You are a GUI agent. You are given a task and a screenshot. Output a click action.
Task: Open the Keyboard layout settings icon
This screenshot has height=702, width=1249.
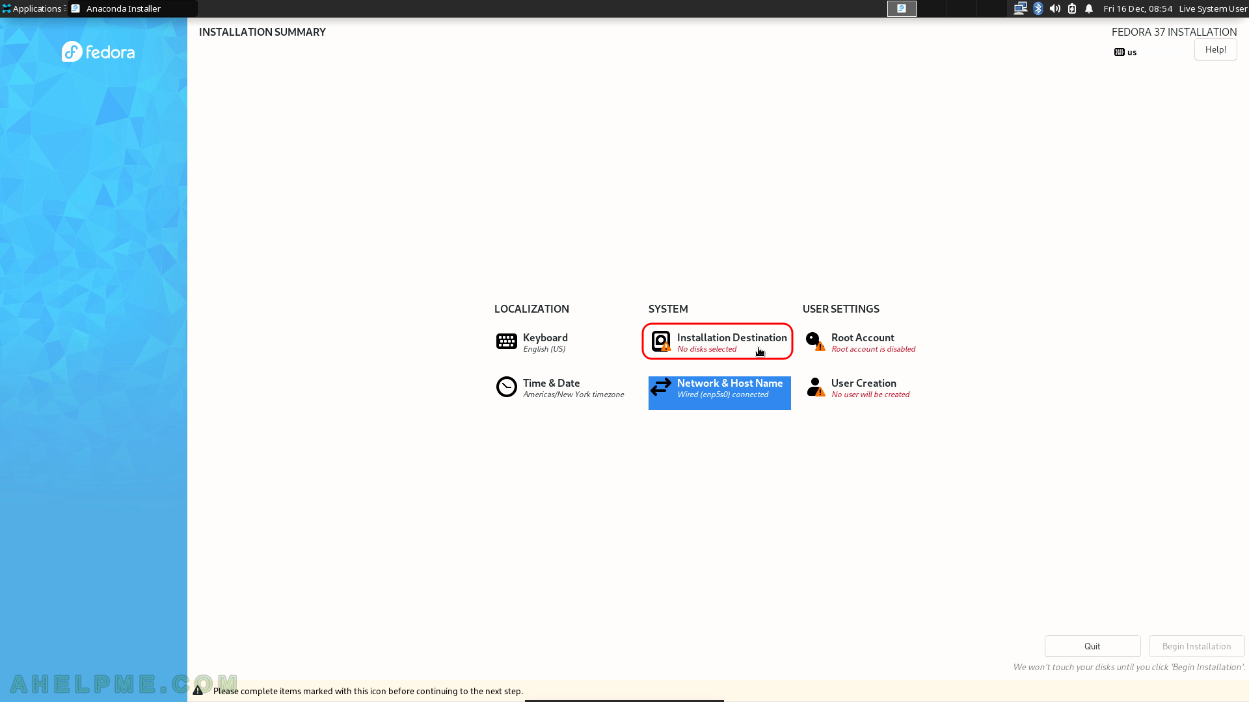tap(506, 341)
